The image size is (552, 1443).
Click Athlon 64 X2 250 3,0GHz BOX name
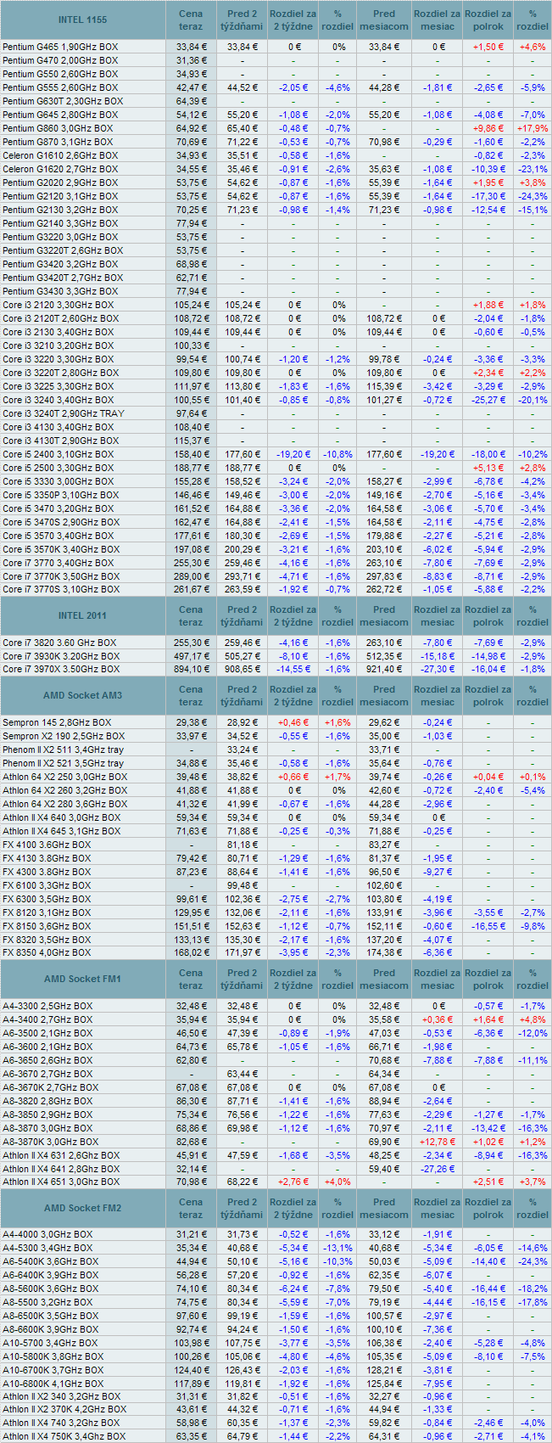coord(64,777)
